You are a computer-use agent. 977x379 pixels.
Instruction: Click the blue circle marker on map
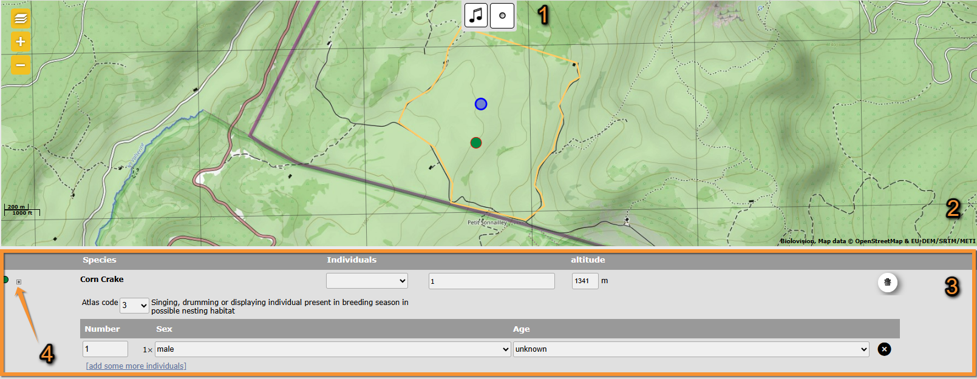481,104
